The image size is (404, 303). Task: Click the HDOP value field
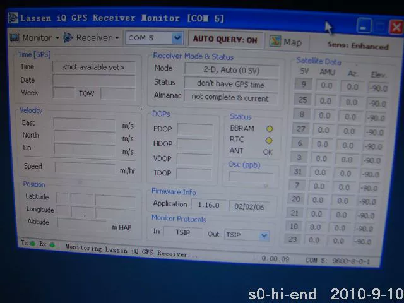[194, 145]
